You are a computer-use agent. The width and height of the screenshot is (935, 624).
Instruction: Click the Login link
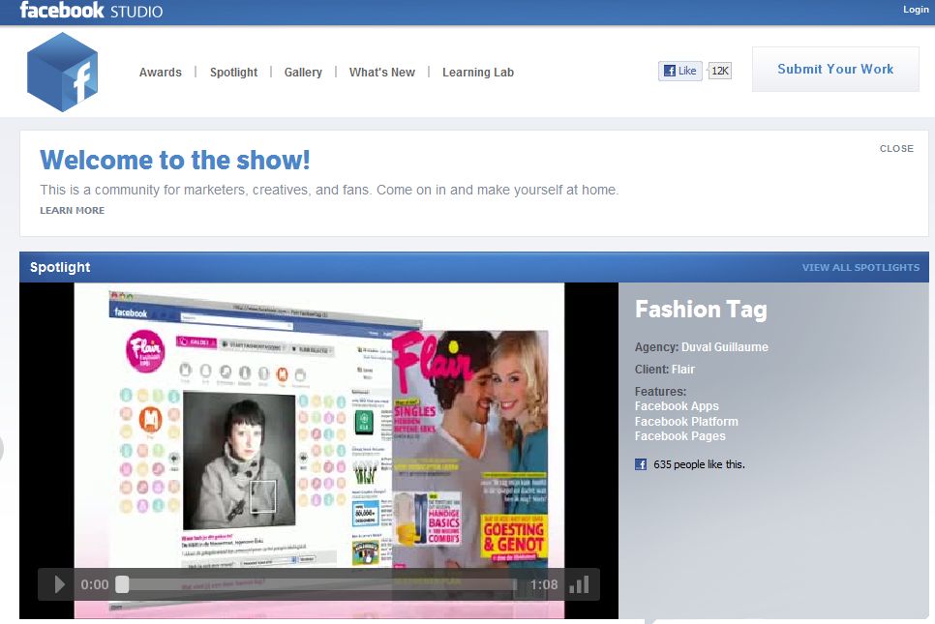pyautogui.click(x=916, y=9)
